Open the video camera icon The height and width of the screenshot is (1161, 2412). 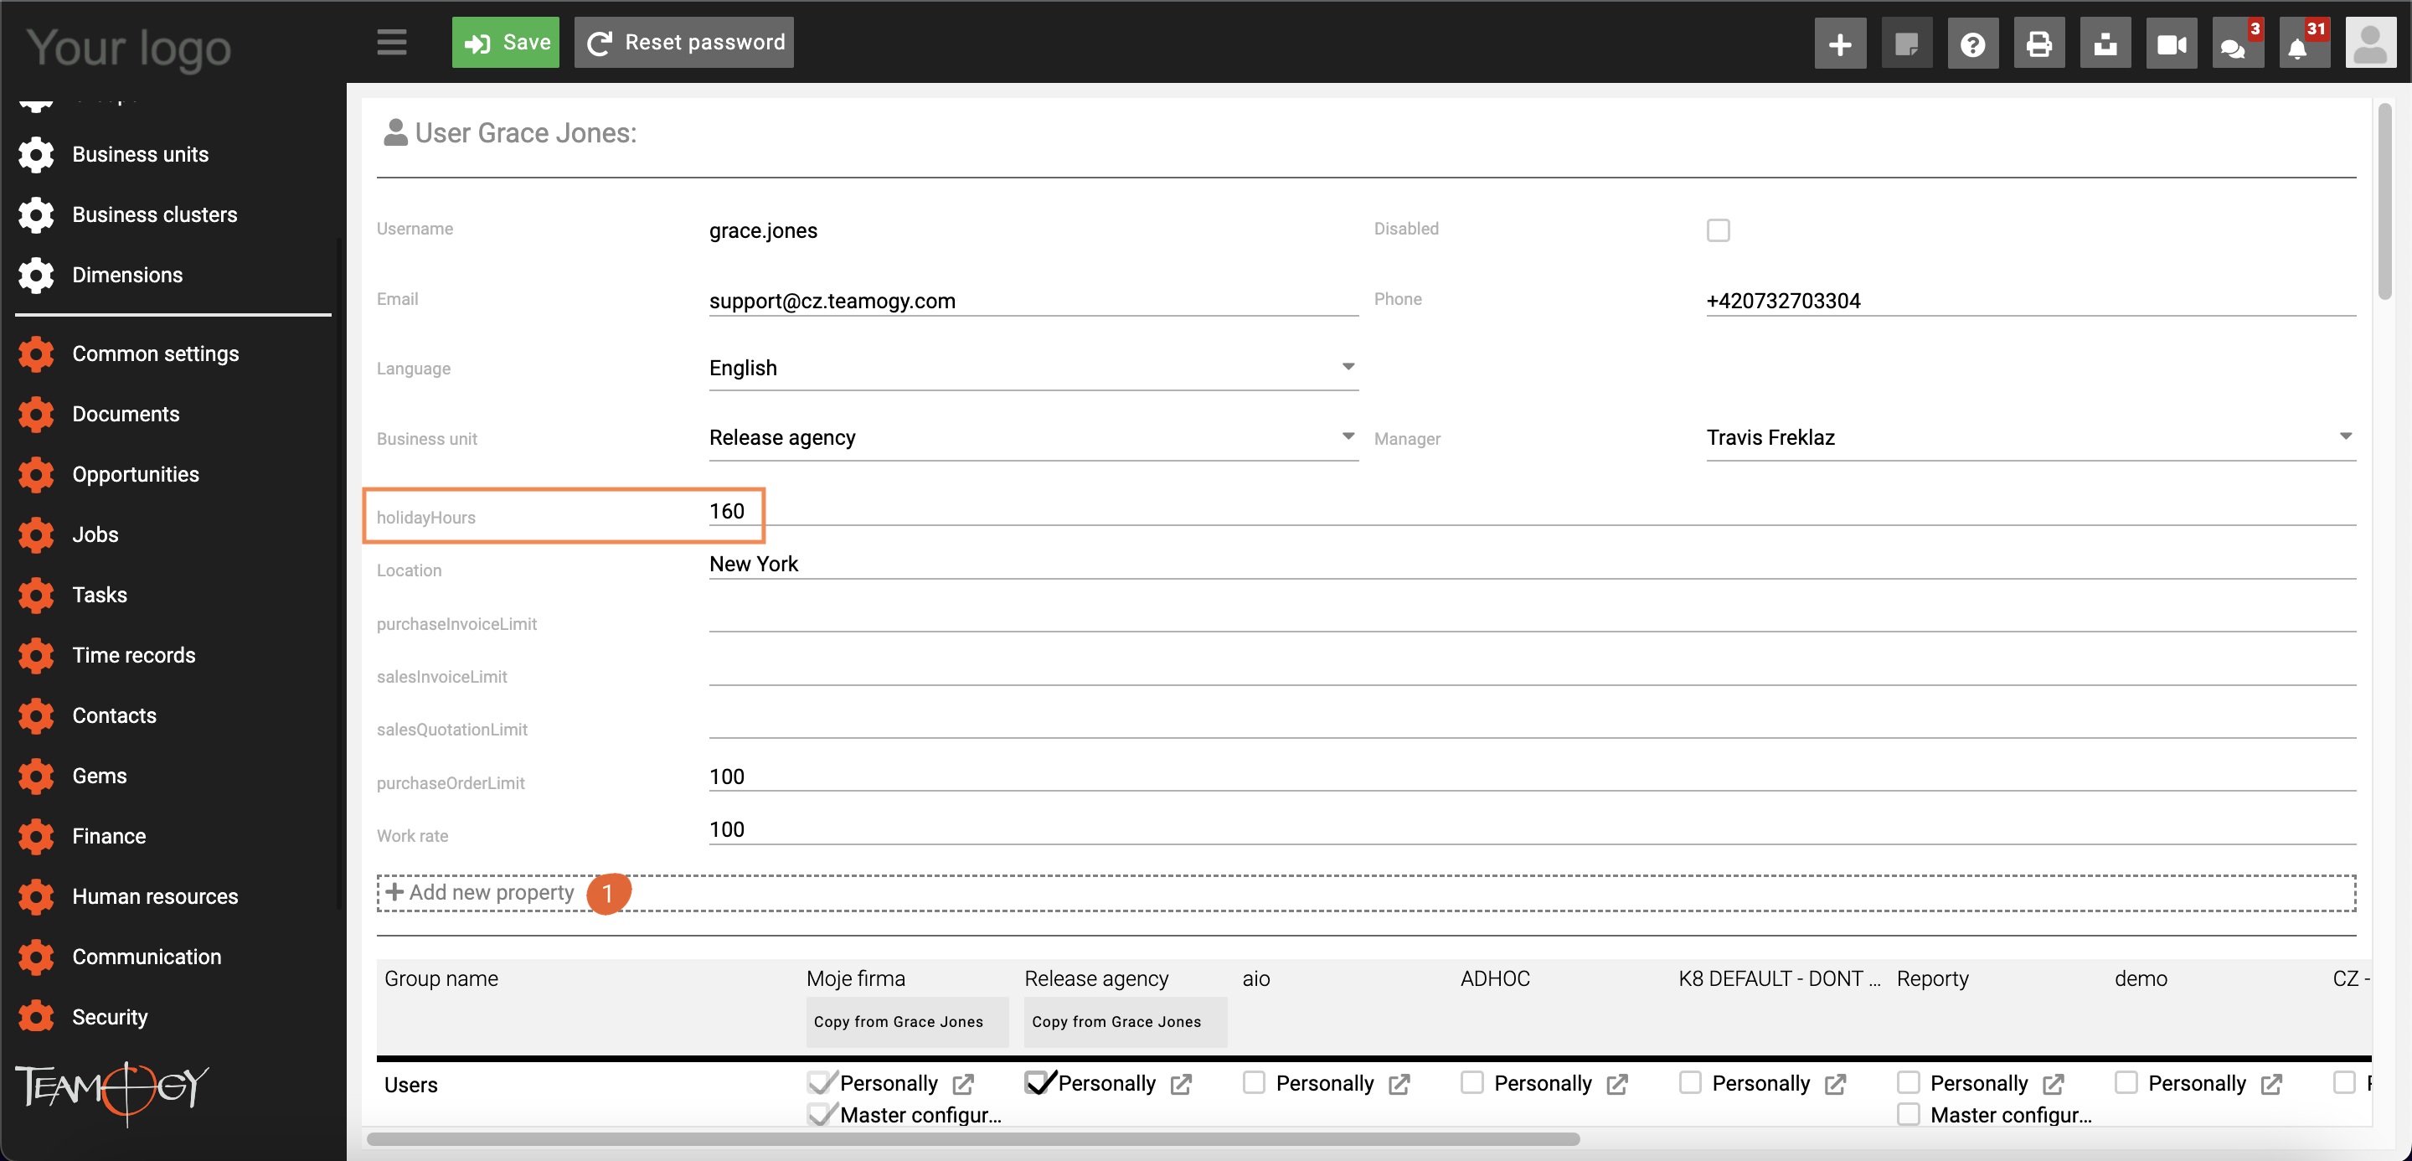[2172, 43]
